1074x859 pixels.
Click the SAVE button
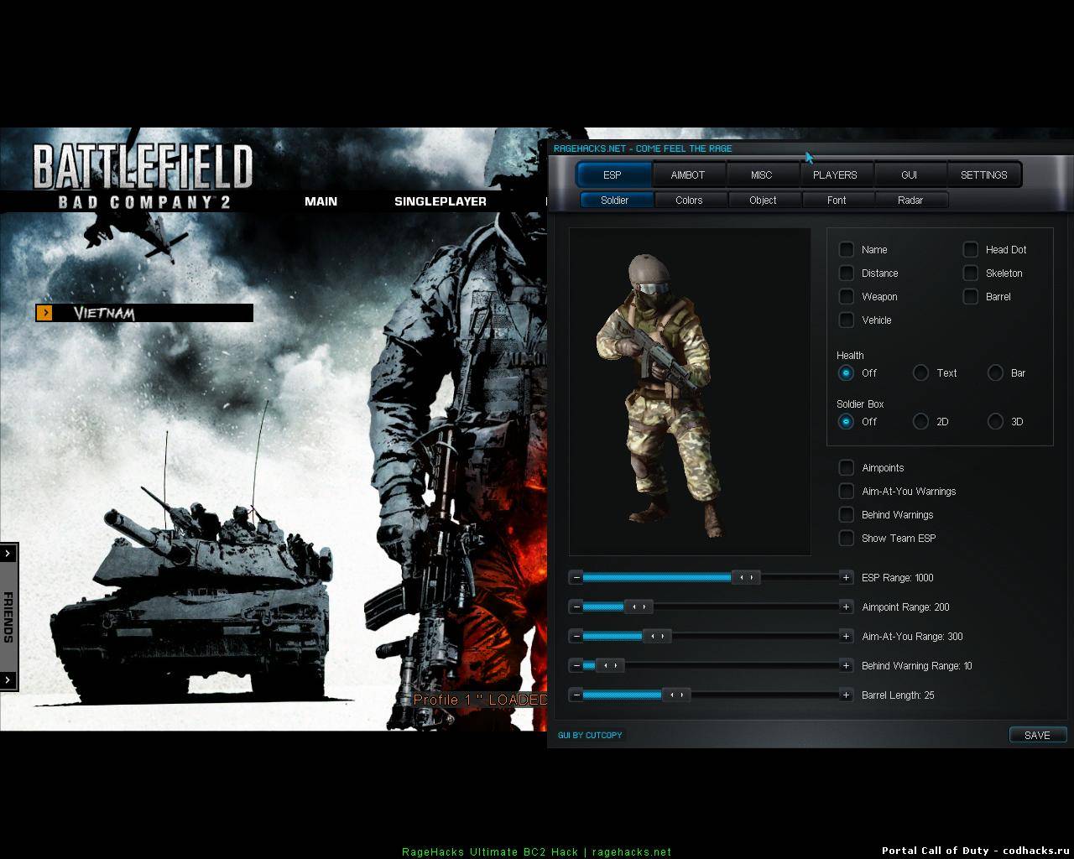coord(1038,735)
